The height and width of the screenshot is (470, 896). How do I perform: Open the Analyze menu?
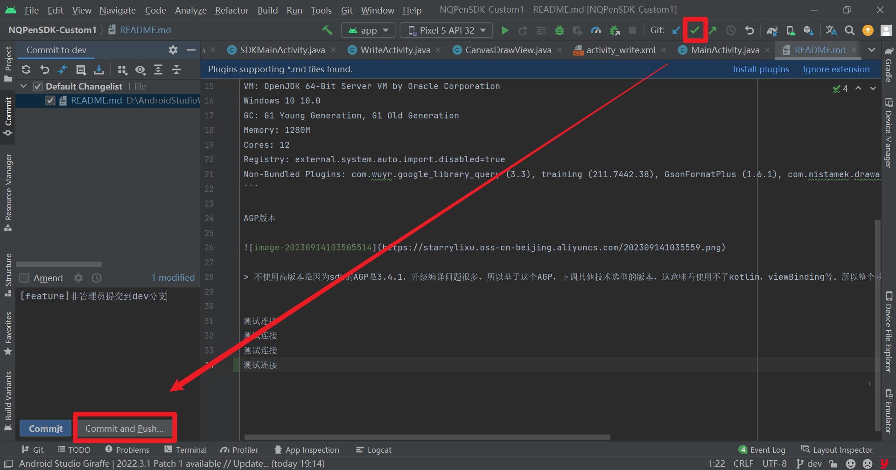click(190, 10)
